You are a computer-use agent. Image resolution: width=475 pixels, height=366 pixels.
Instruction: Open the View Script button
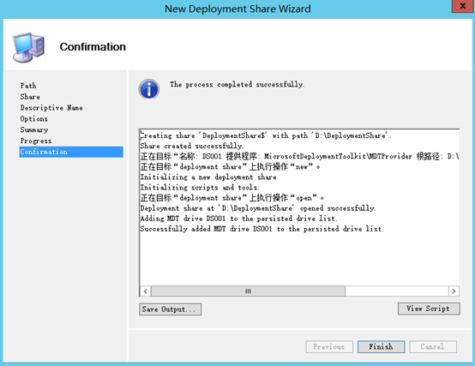tap(429, 309)
